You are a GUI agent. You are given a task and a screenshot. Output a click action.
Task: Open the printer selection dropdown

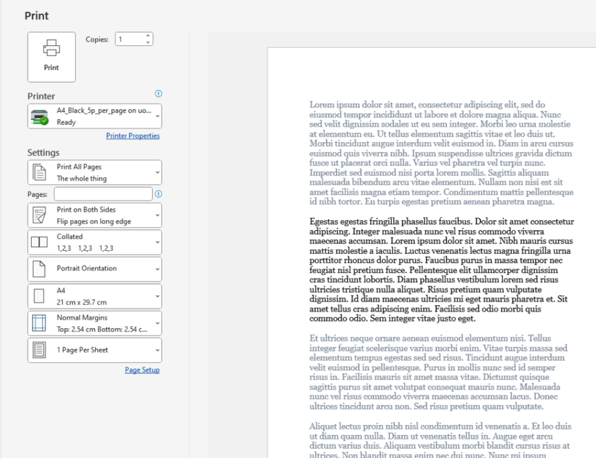tap(158, 116)
